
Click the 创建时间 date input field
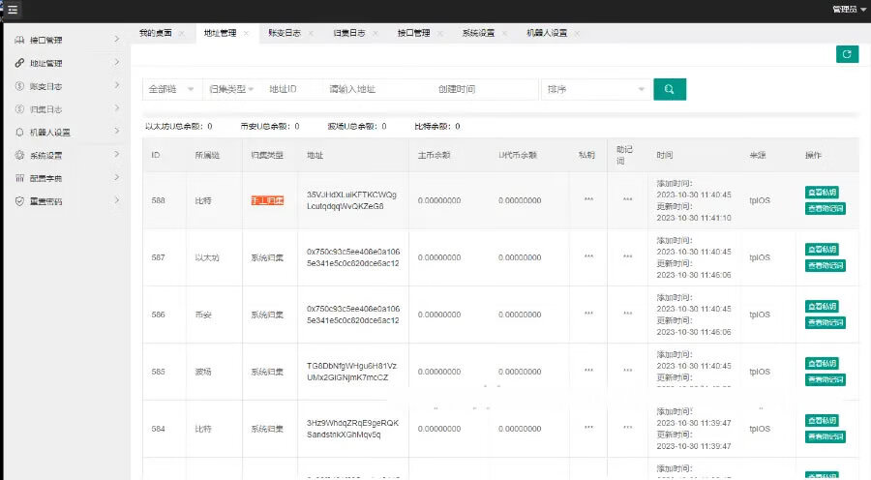[484, 89]
